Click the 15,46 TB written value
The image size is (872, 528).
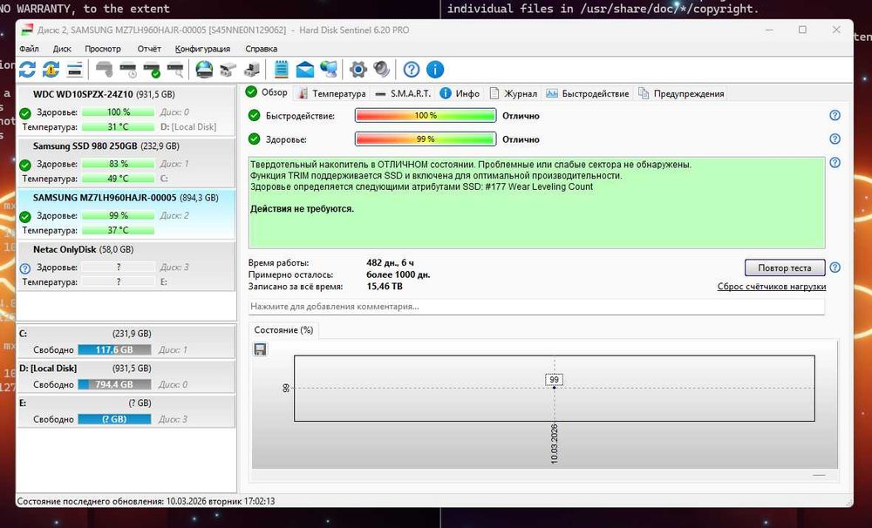(x=385, y=287)
